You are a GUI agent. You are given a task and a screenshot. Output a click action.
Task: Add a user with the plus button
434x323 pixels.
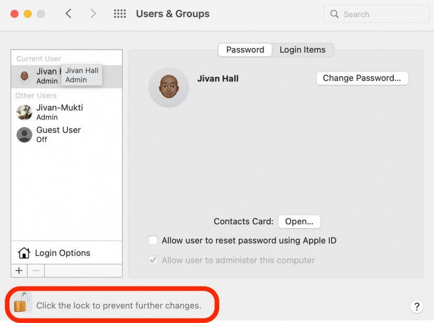[x=19, y=270]
